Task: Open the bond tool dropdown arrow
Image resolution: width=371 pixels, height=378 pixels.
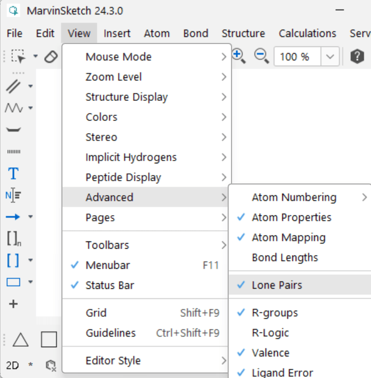Action: point(31,86)
